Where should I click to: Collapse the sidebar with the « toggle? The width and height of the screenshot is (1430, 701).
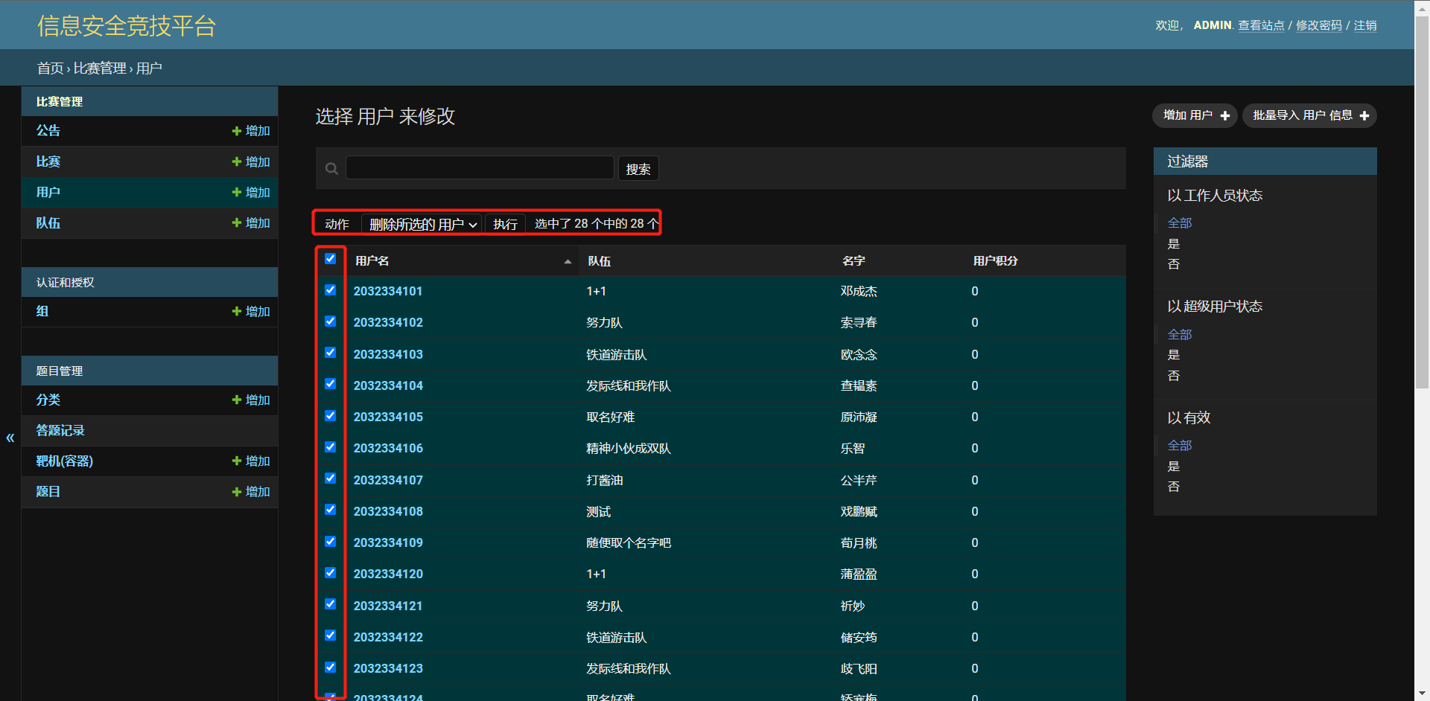[x=10, y=438]
